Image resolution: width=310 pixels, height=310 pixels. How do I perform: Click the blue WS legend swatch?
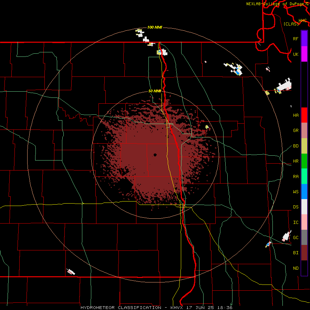pos(304,192)
